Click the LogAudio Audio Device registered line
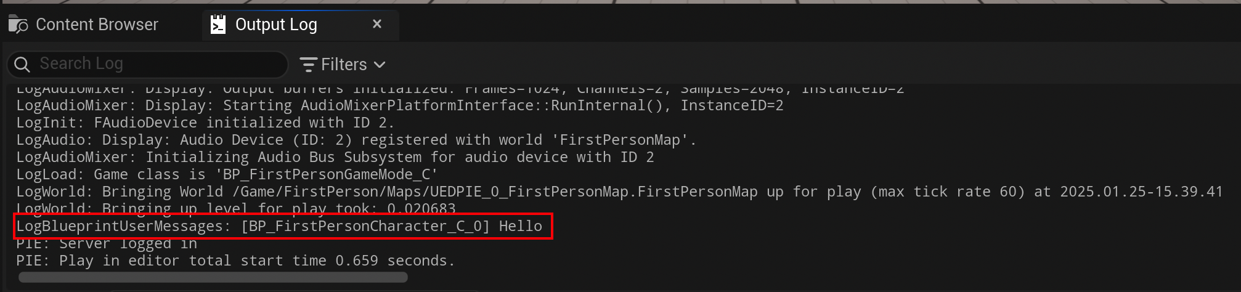Screen dimensions: 1241x292 [356, 140]
